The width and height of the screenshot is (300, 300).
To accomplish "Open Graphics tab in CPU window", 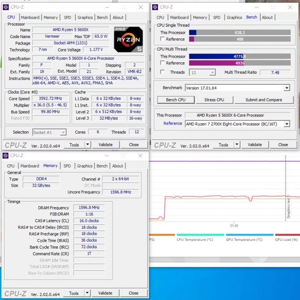I will pyautogui.click(x=85, y=17).
